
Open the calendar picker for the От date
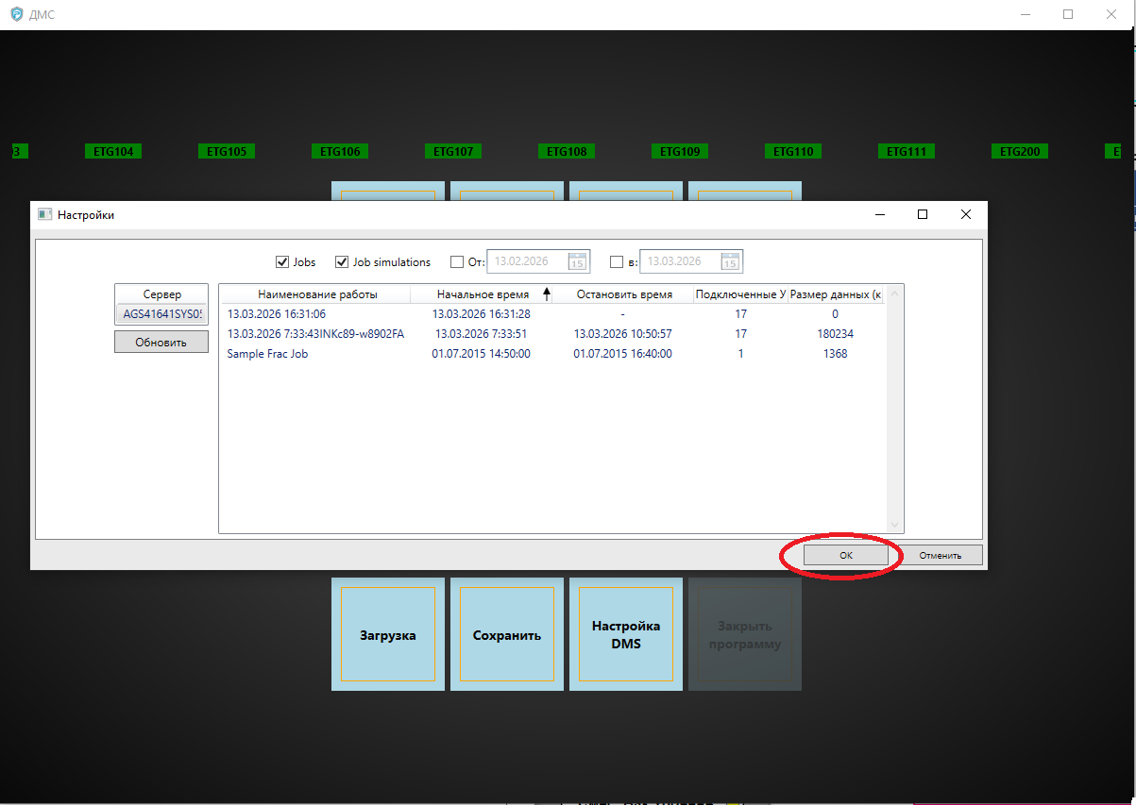577,262
